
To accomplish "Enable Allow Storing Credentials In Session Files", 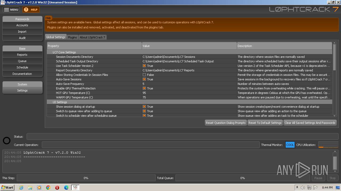I will (x=144, y=75).
